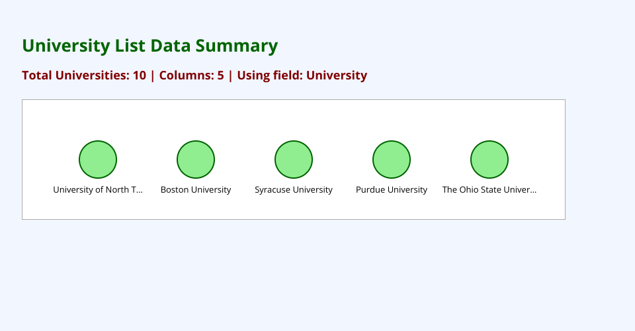Select the Purdue University circle node
This screenshot has height=331, width=635.
tap(392, 160)
